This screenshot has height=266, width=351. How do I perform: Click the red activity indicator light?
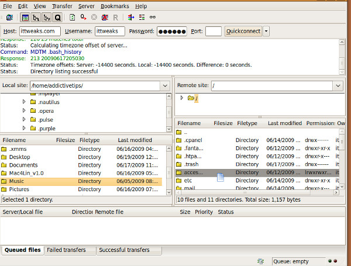[x=335, y=261]
